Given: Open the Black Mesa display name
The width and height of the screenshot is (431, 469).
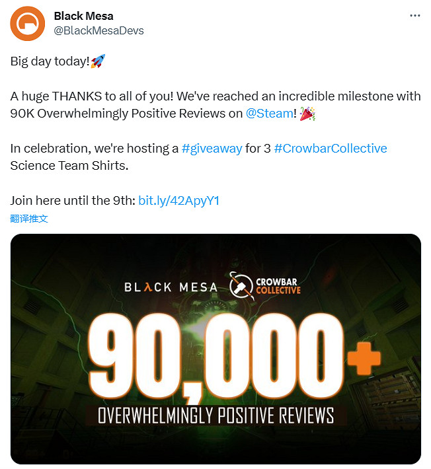Looking at the screenshot, I should pos(83,16).
